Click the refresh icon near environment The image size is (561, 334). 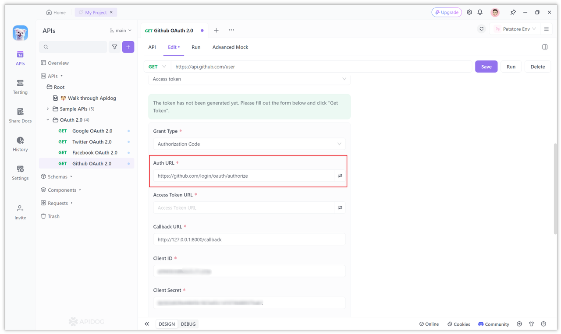pyautogui.click(x=481, y=29)
